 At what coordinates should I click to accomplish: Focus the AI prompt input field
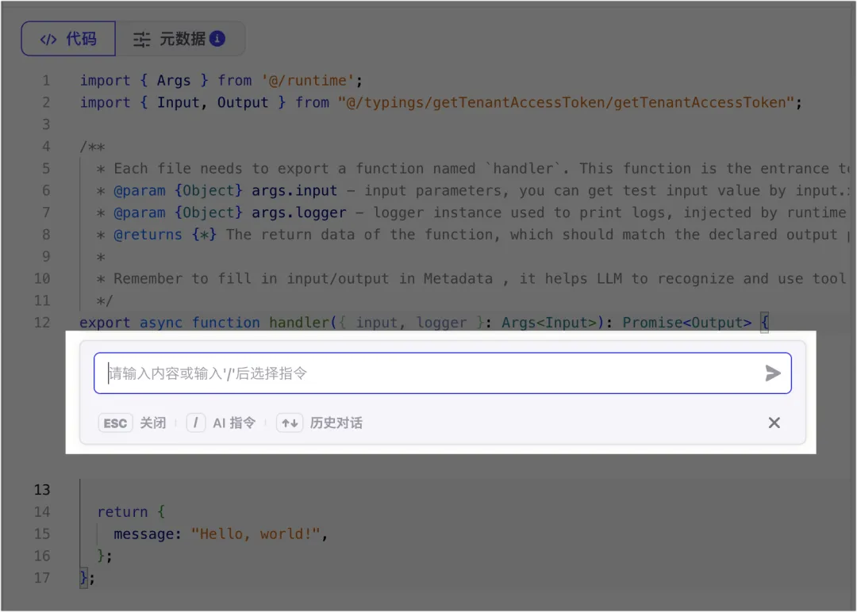coord(442,373)
